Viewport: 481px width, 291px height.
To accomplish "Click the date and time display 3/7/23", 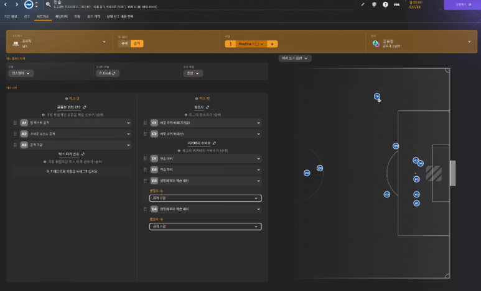I will click(416, 4).
